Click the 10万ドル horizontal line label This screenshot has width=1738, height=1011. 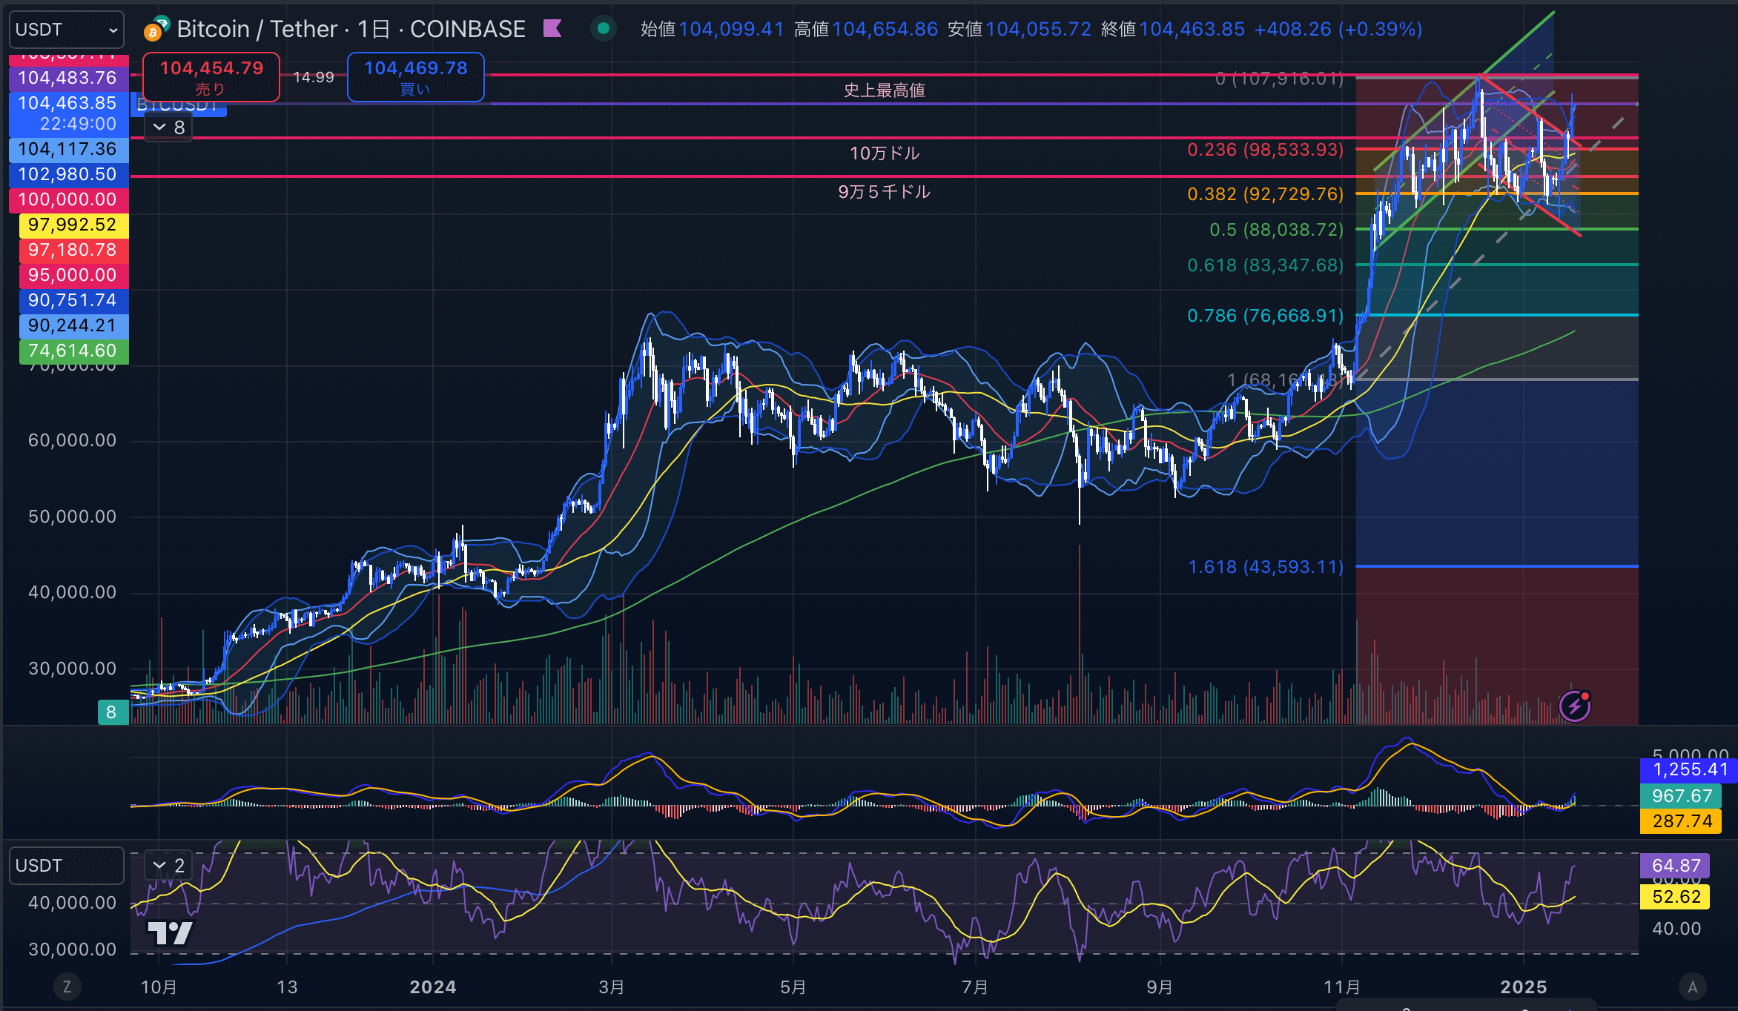[x=885, y=153]
